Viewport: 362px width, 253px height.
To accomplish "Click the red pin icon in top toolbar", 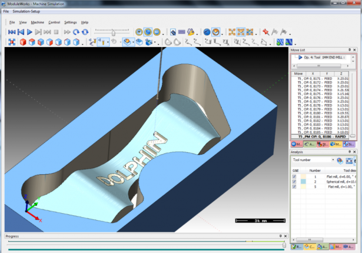I will pos(266,31).
